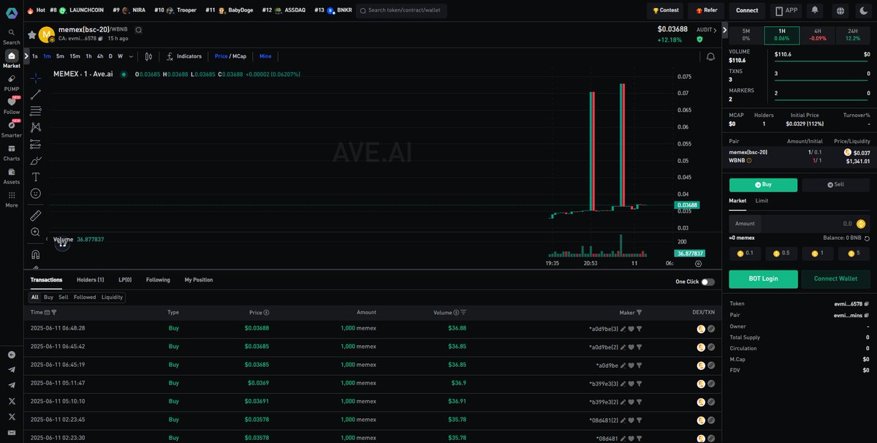877x443 pixels.
Task: Open the Contest page
Action: point(665,11)
